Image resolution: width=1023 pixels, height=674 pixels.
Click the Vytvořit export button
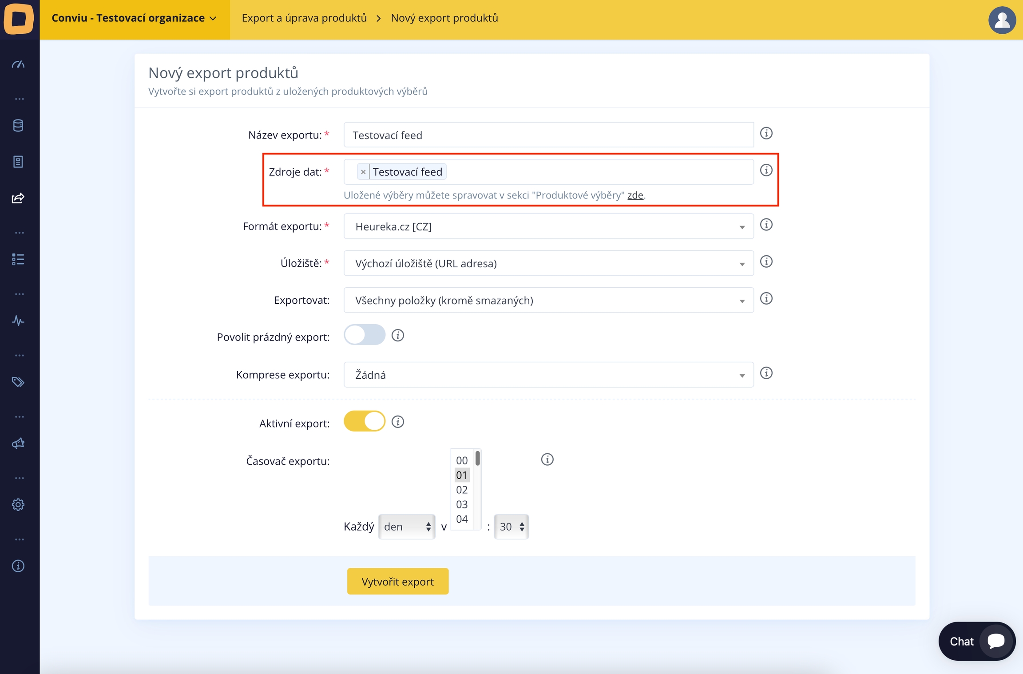397,581
